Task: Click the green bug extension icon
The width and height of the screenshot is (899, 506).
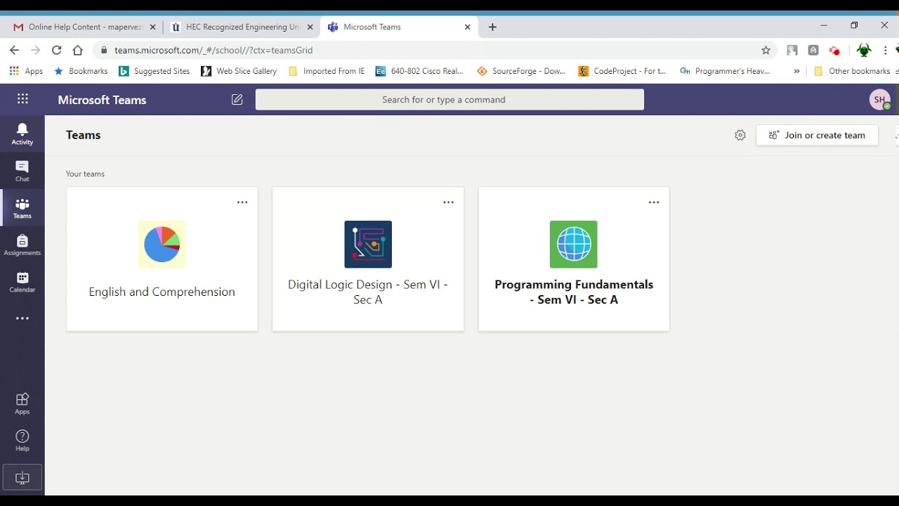Action: pyautogui.click(x=864, y=50)
